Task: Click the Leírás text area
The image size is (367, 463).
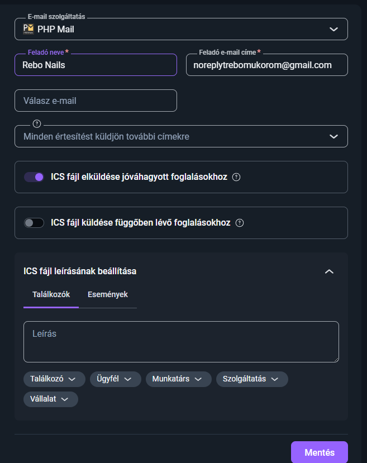Action: click(181, 341)
